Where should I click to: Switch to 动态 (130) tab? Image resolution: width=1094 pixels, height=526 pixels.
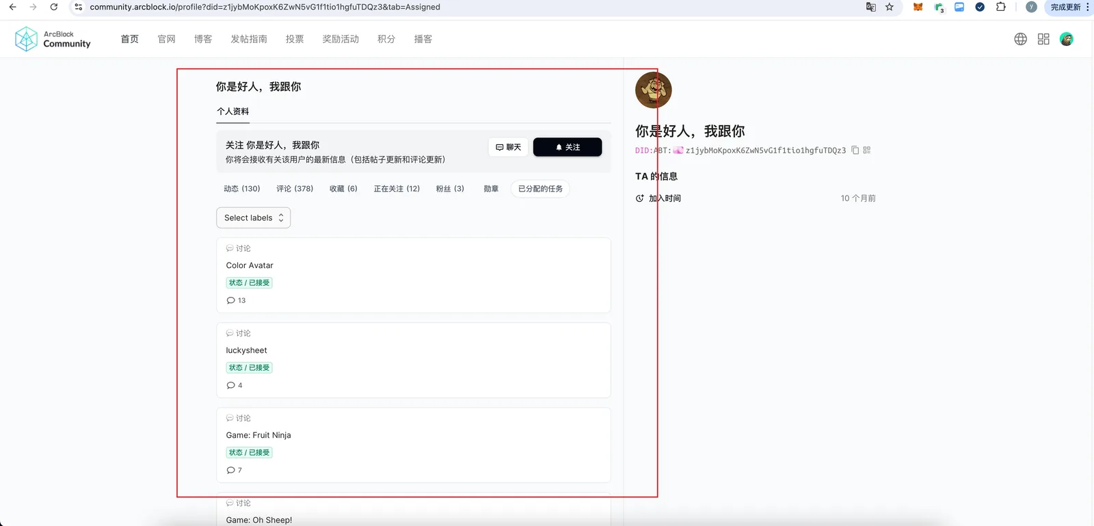click(242, 189)
